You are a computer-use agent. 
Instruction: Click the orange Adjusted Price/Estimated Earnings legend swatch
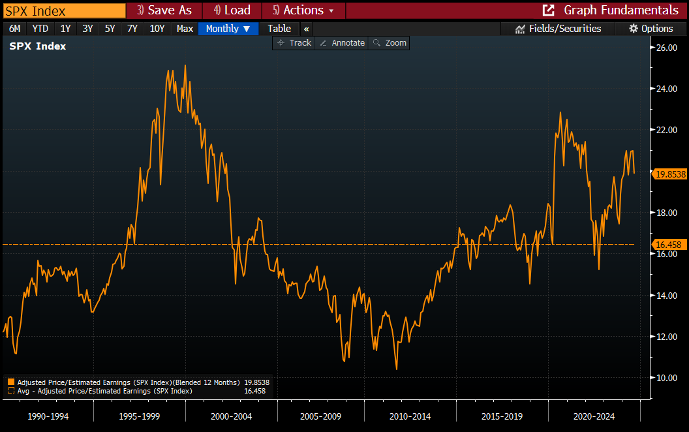[x=11, y=382]
